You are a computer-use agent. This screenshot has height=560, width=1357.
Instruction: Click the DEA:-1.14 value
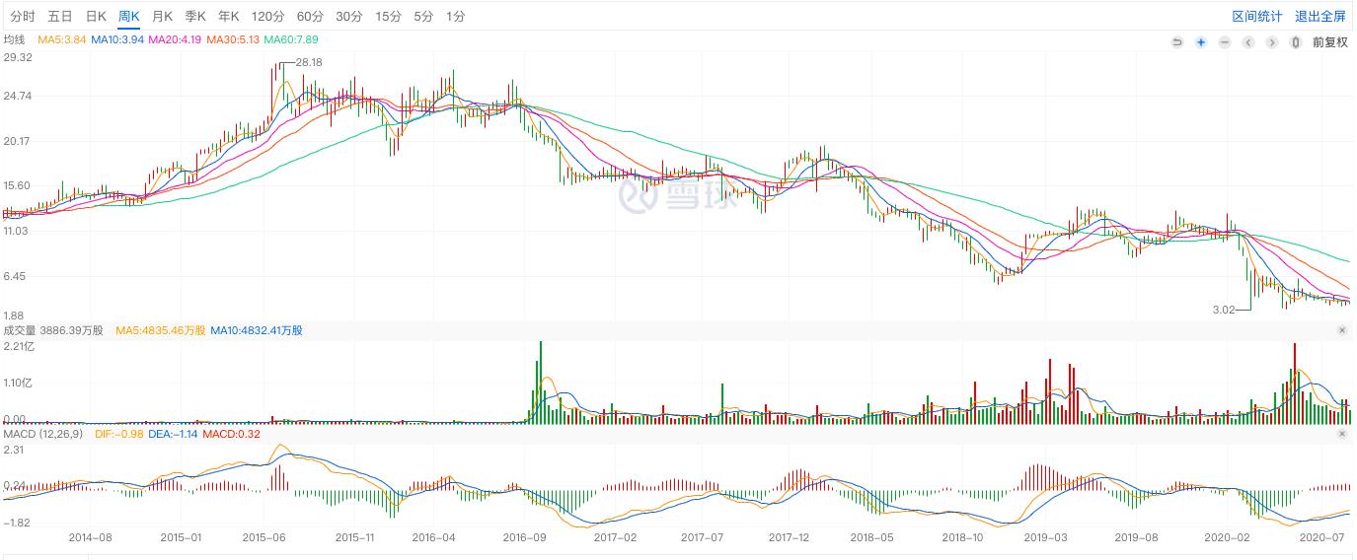(175, 434)
